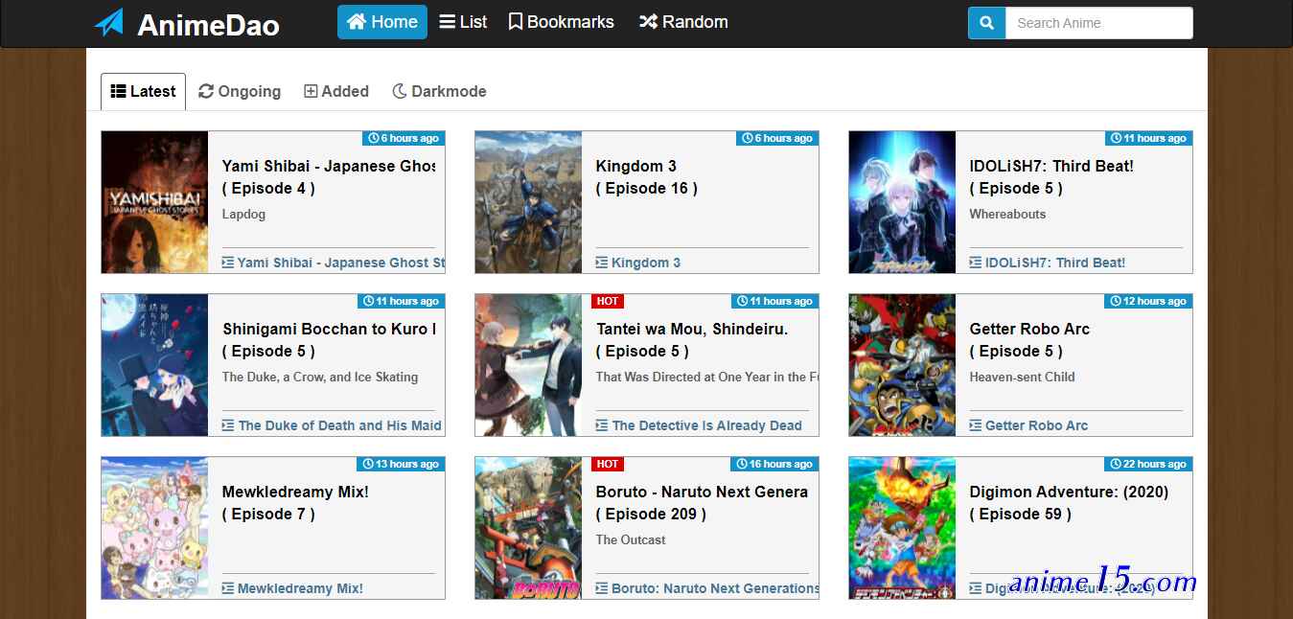Click episode subtitle 'The Outcast'
Viewport: 1293px width, 619px height.
[x=631, y=539]
